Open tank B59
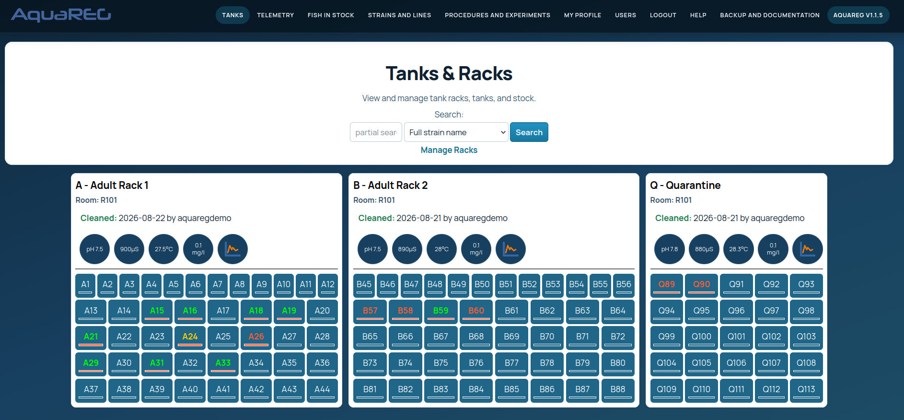 441,312
